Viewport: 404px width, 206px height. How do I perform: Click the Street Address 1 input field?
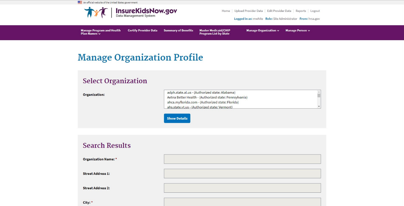click(x=242, y=173)
